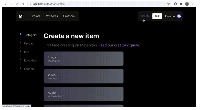Click the Phantom wallet avatar icon
Viewport: 200px width, 110px height.
179,16
